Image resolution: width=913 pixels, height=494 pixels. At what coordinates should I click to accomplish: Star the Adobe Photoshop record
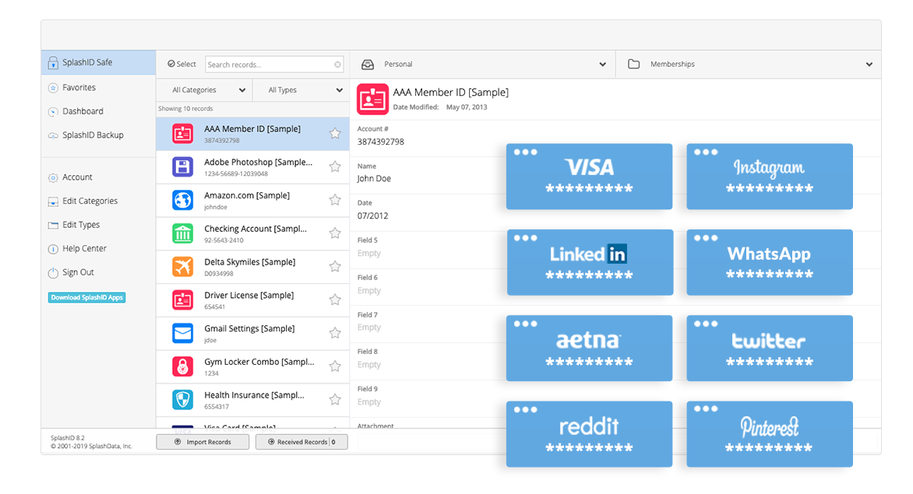(335, 166)
